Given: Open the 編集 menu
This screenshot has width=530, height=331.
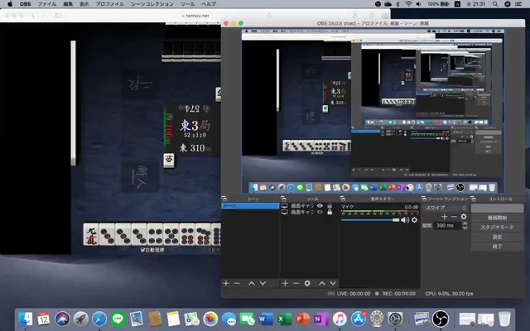Looking at the screenshot, I should coord(68,4).
